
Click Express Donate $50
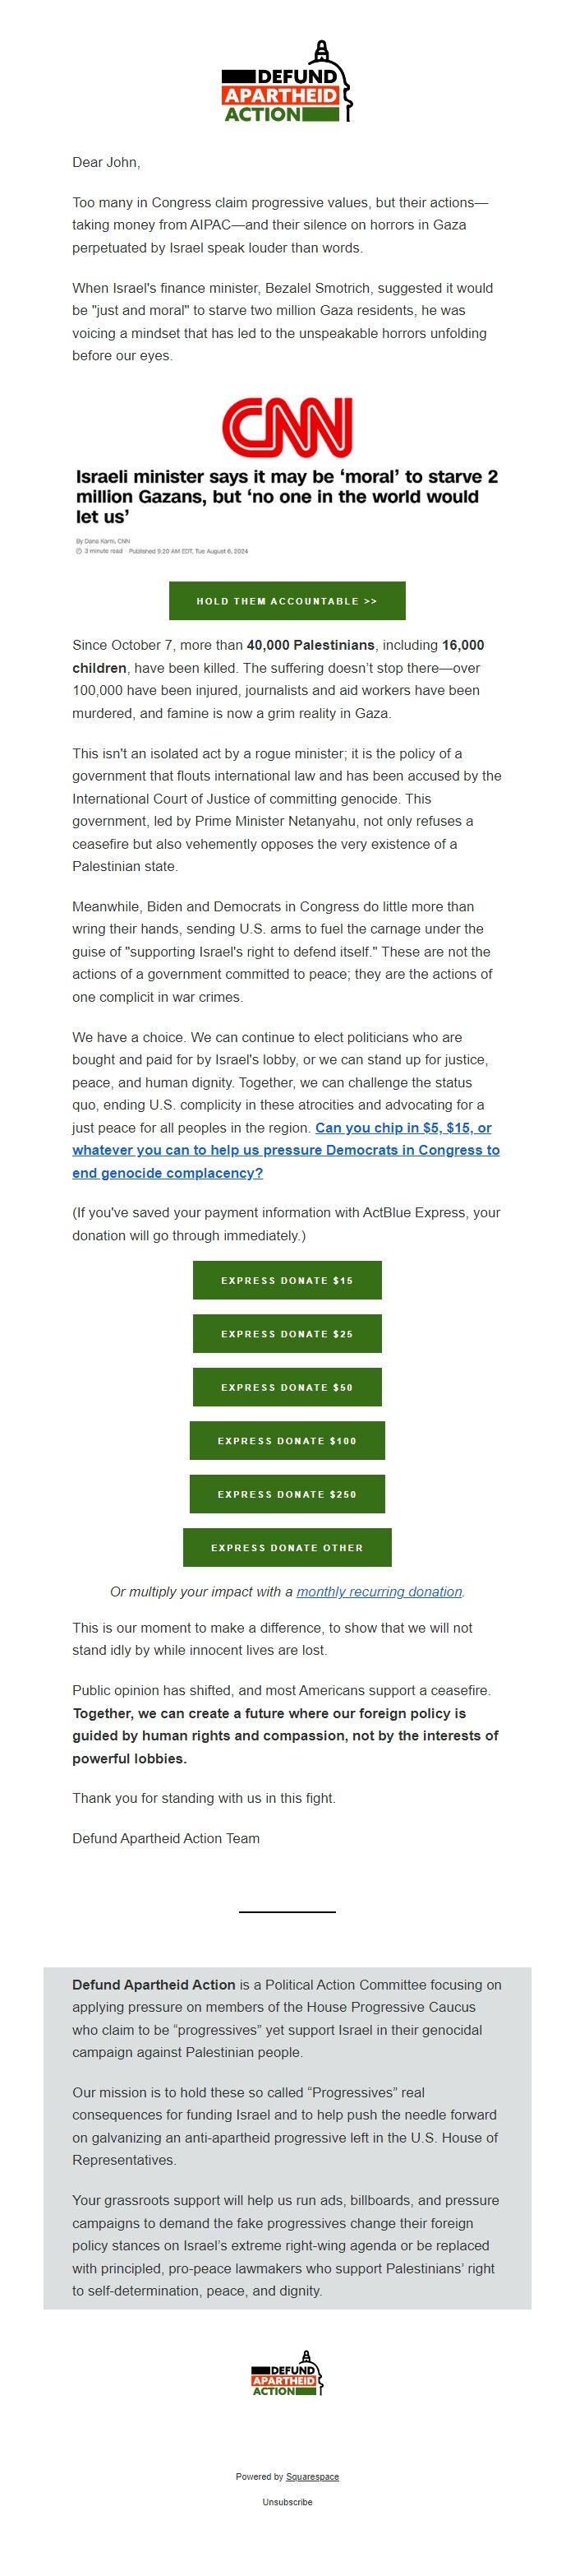[287, 1387]
